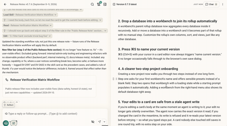Screen dimensions: 227x126
Task: Click the italic 'if a user would notice' text
Action: click(x=54, y=71)
